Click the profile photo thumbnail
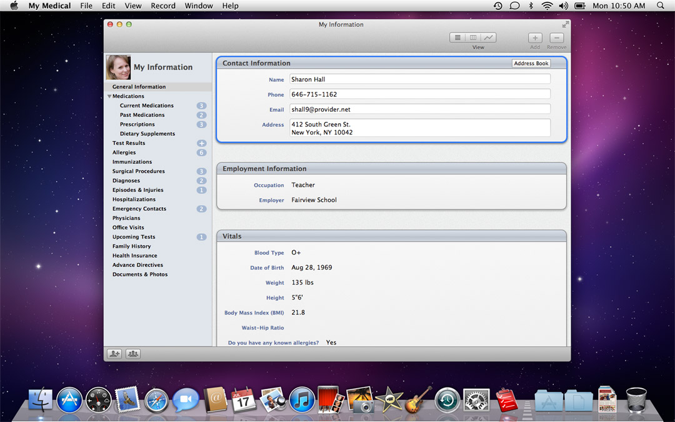 118,68
